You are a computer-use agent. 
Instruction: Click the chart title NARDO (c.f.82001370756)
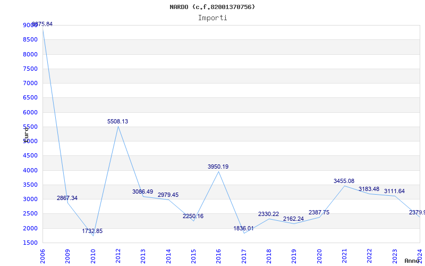pos(212,7)
